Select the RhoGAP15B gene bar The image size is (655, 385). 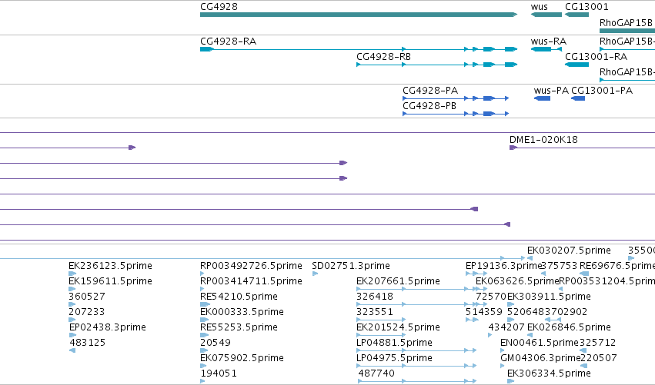tap(627, 31)
